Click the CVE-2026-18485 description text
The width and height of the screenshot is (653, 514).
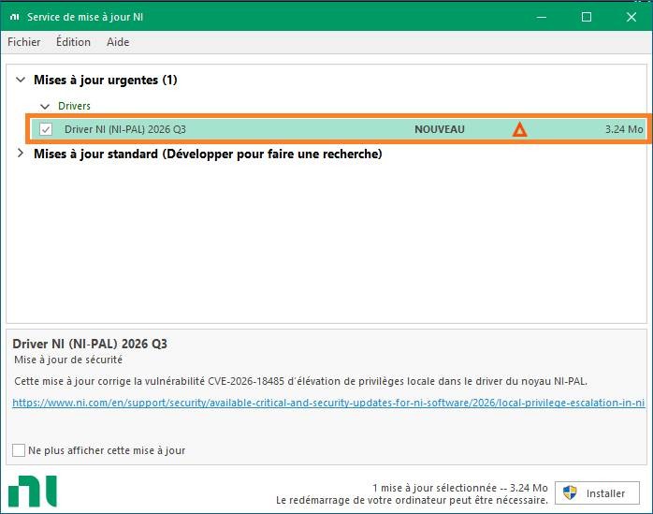point(300,381)
